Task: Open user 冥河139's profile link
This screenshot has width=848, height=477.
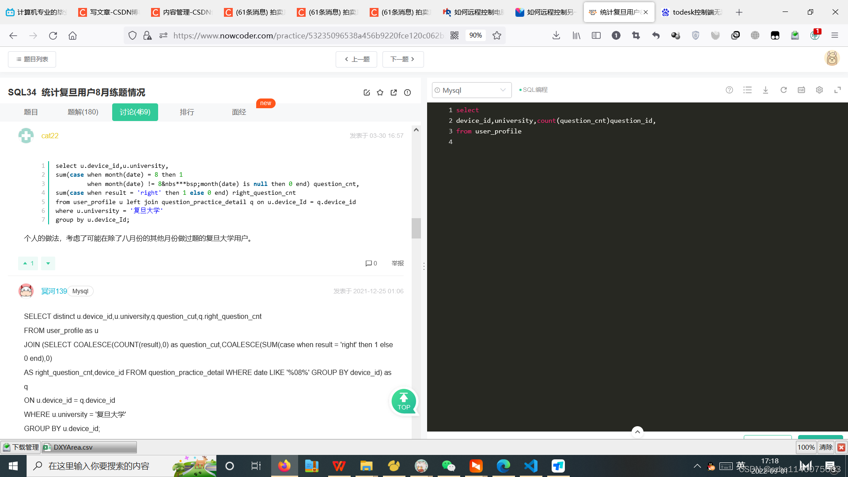Action: coord(54,291)
